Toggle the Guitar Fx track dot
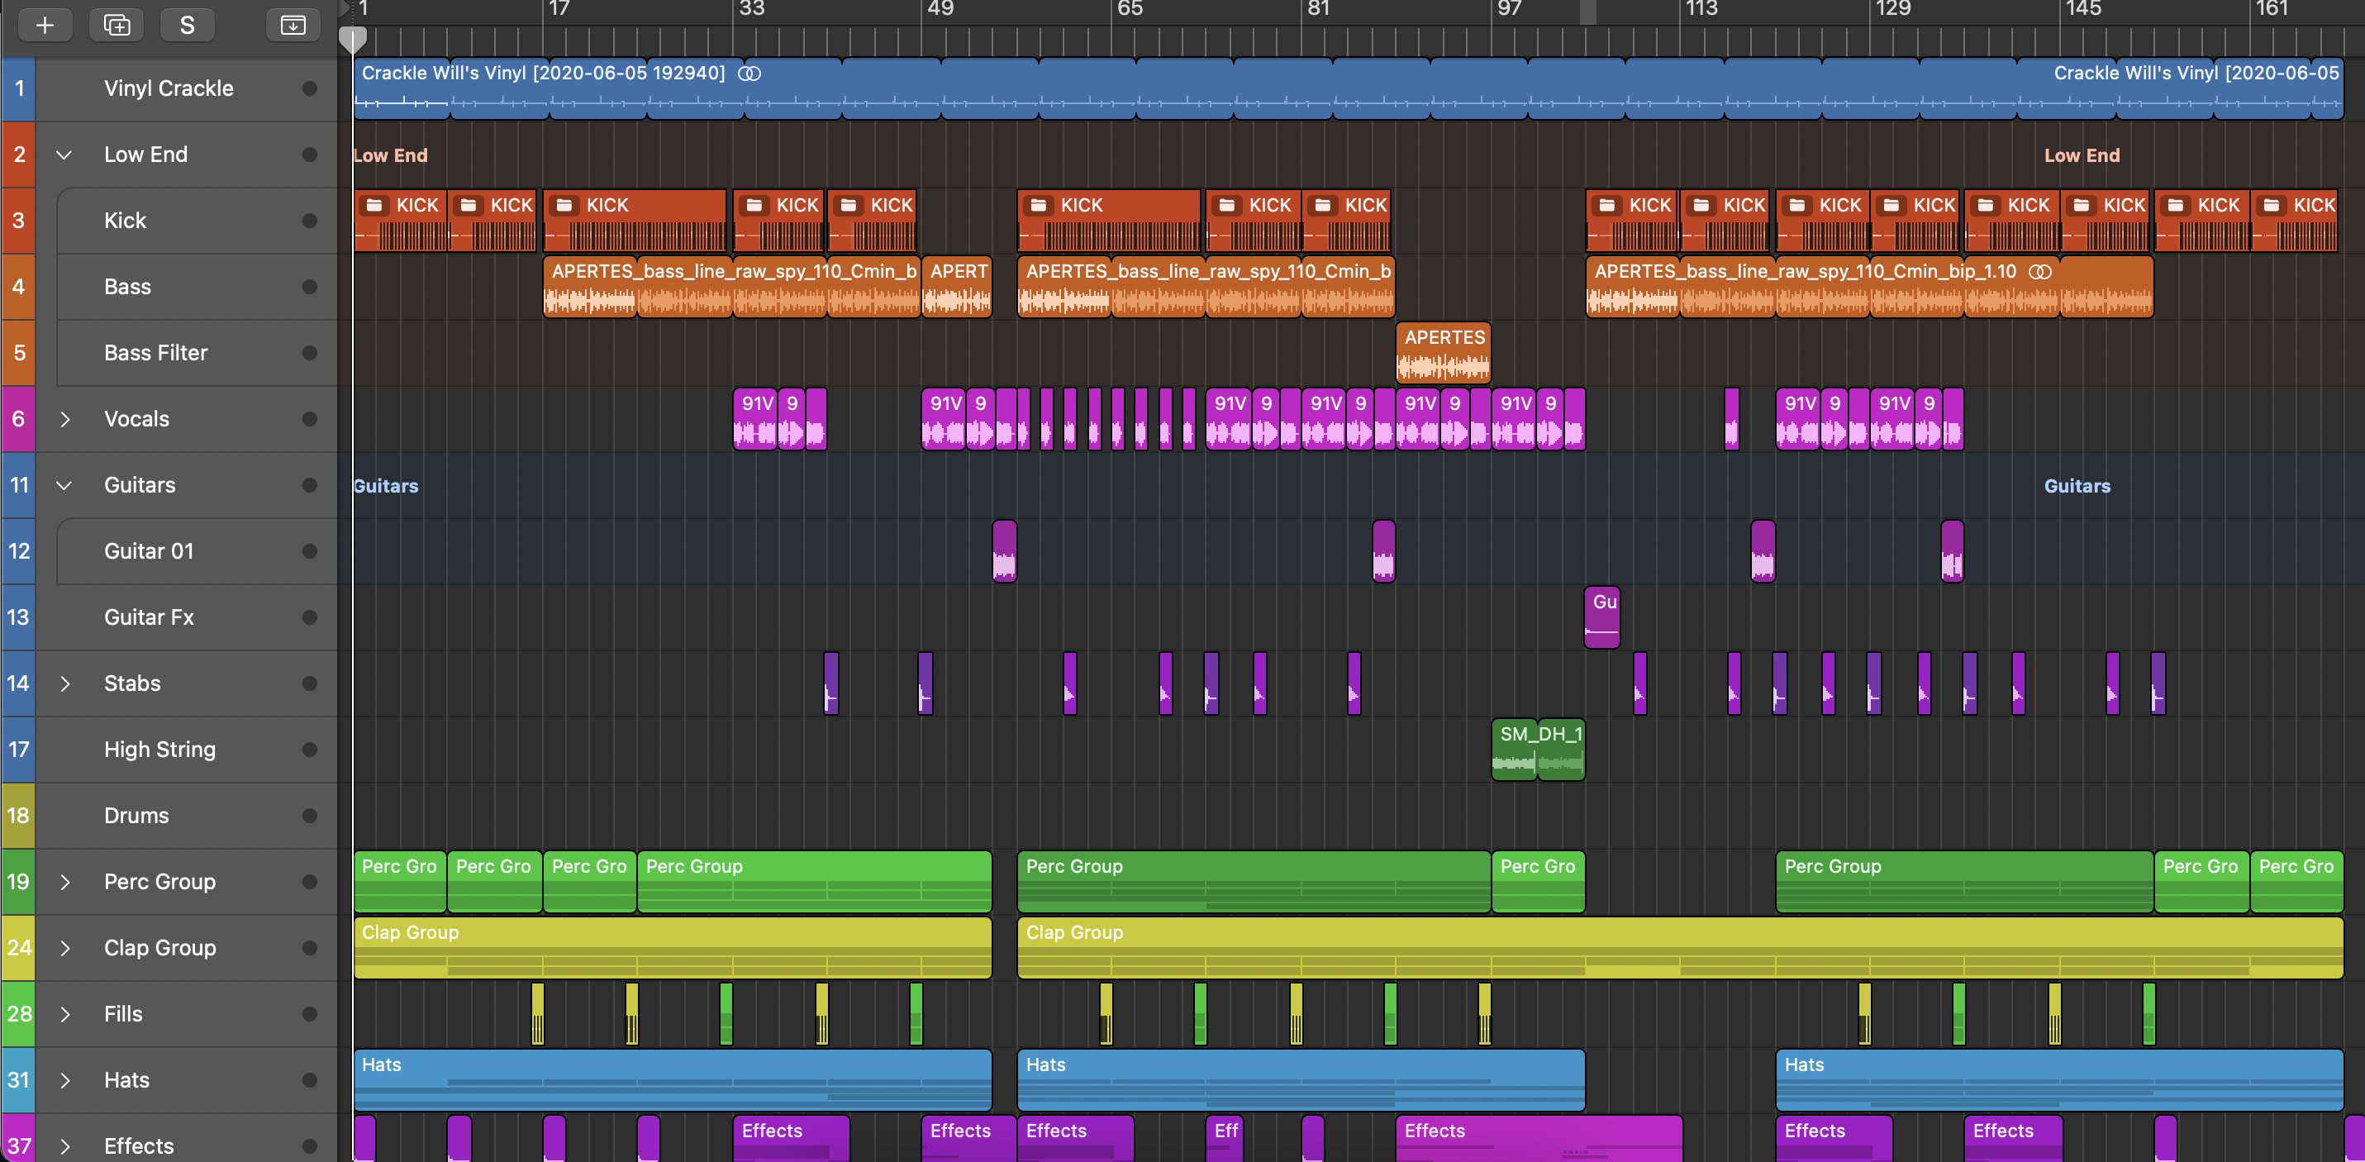The width and height of the screenshot is (2365, 1162). 309,617
